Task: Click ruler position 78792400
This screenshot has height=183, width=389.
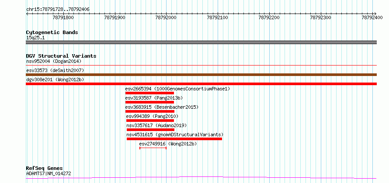Action: click(x=372, y=17)
